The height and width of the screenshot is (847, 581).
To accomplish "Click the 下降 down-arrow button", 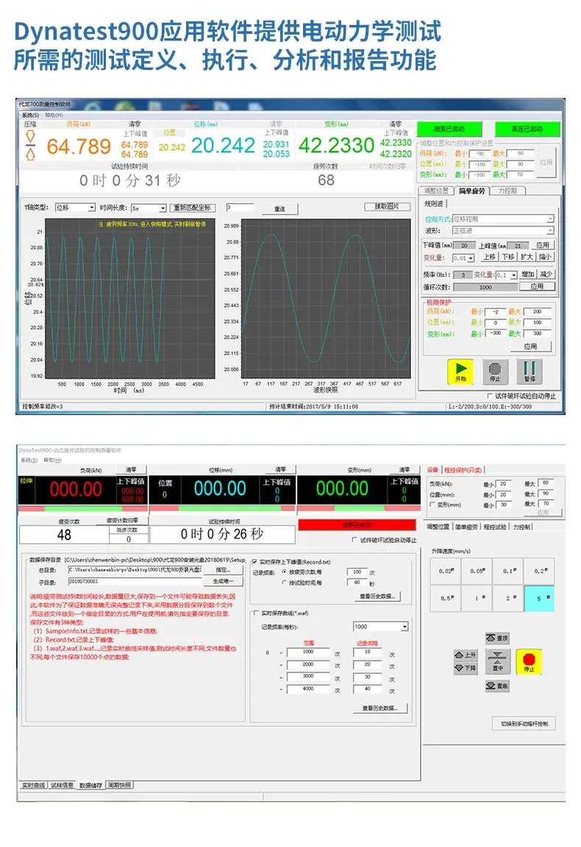I will [466, 668].
